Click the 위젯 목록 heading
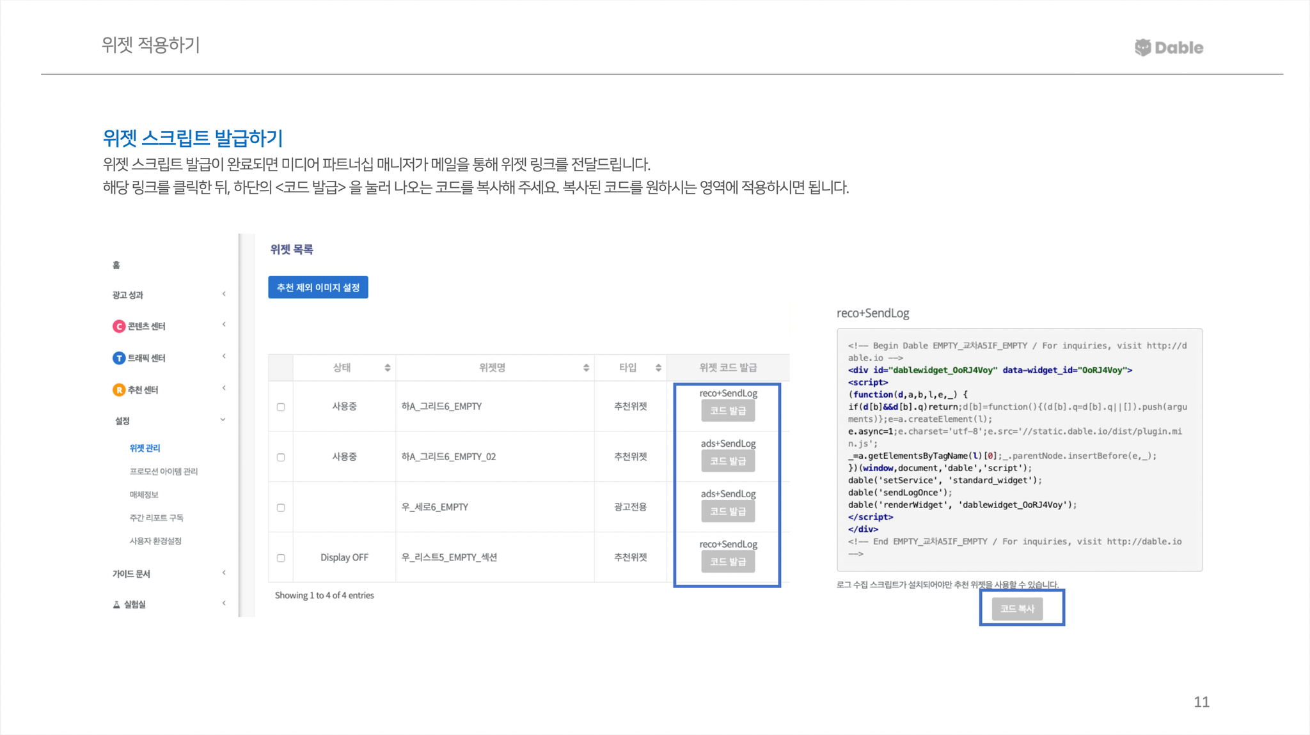Viewport: 1310px width, 735px height. [291, 250]
